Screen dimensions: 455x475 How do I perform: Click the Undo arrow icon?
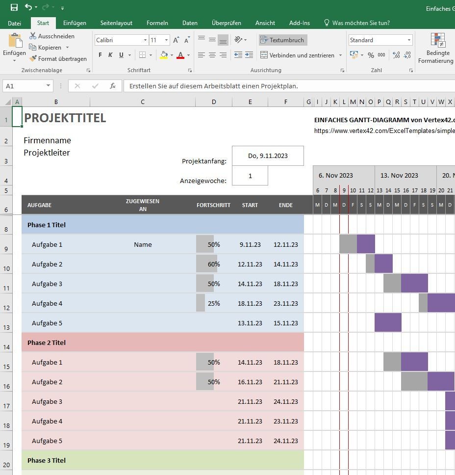(28, 7)
